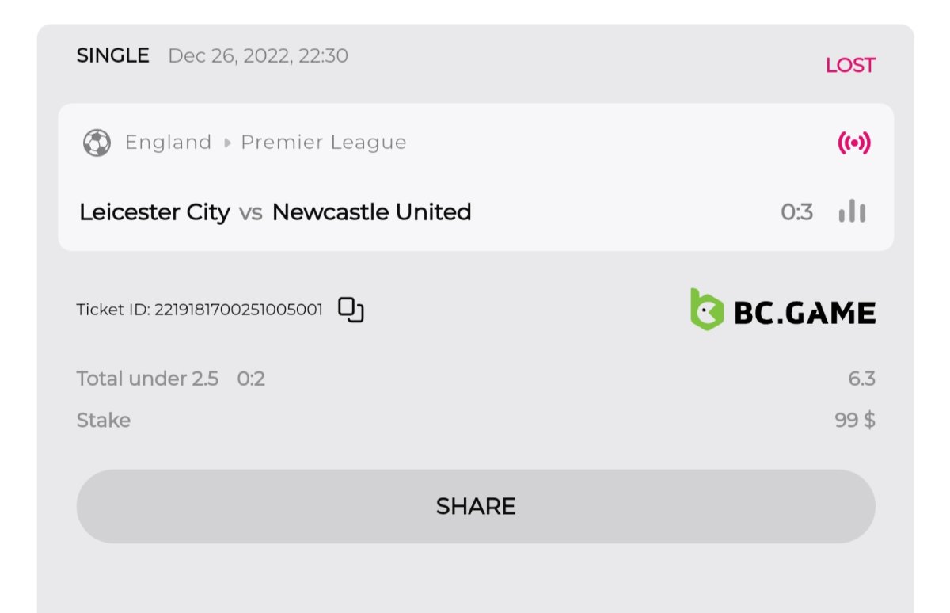Tap the pink live broadcast icon
This screenshot has height=613, width=950.
[853, 143]
